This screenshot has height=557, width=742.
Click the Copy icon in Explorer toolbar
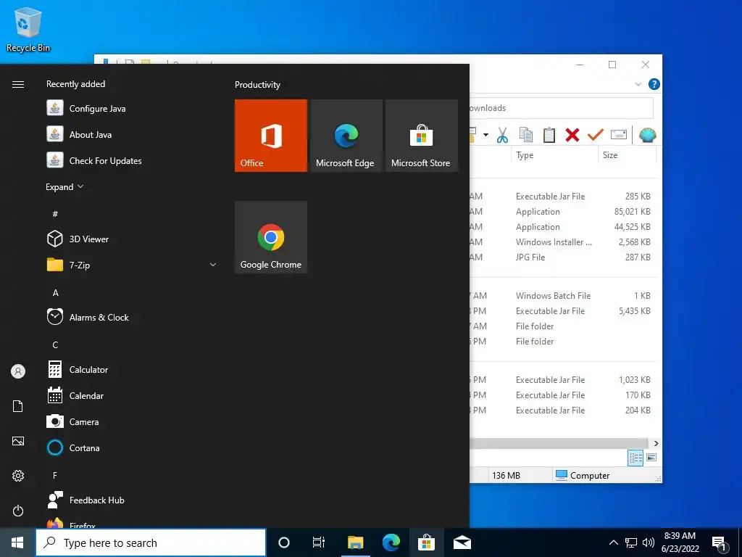point(526,135)
